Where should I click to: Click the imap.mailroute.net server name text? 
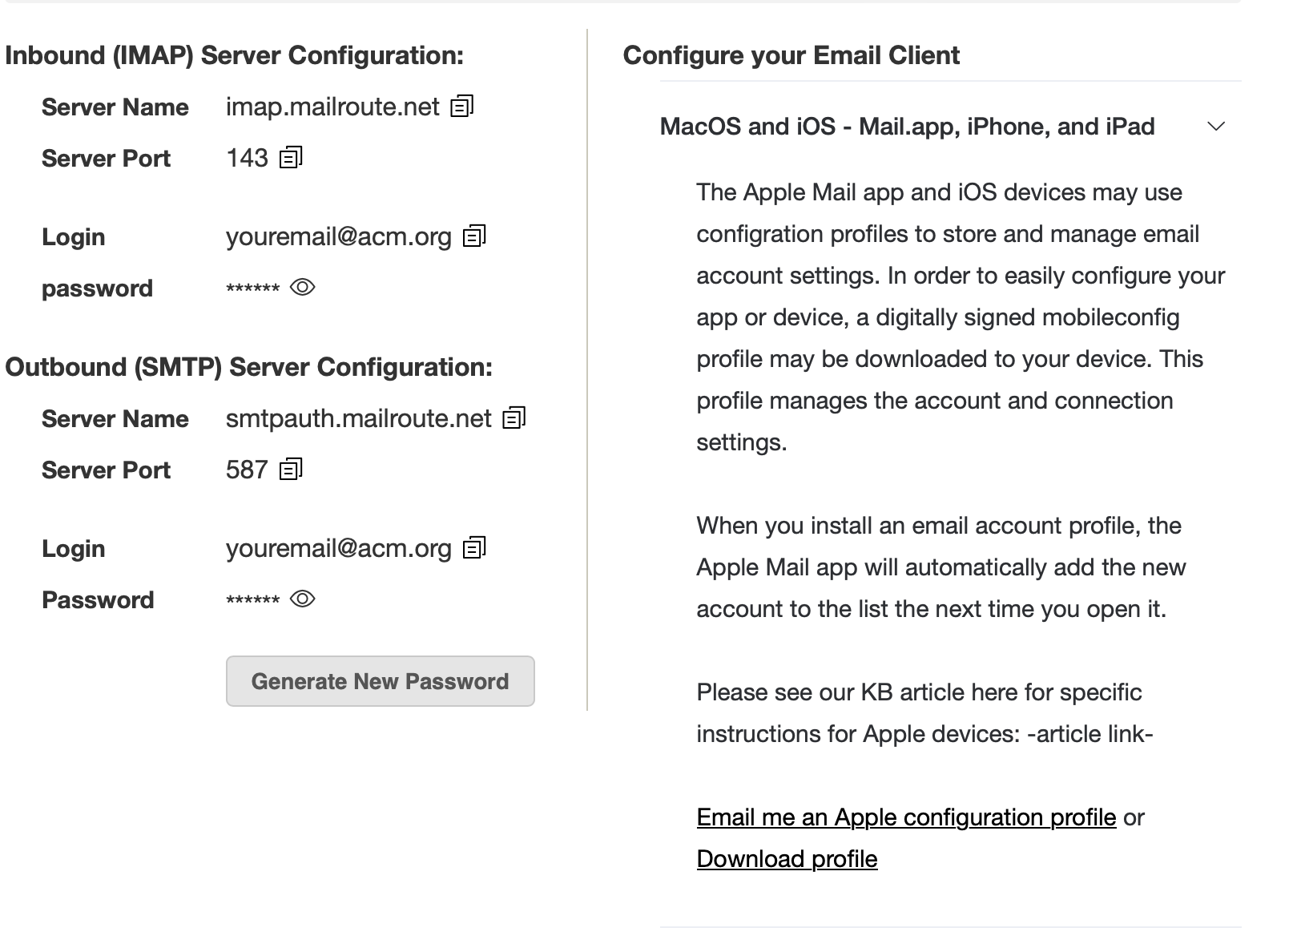tap(332, 107)
